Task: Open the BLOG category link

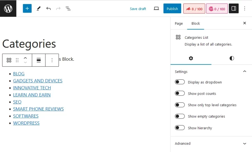Action: (x=19, y=74)
